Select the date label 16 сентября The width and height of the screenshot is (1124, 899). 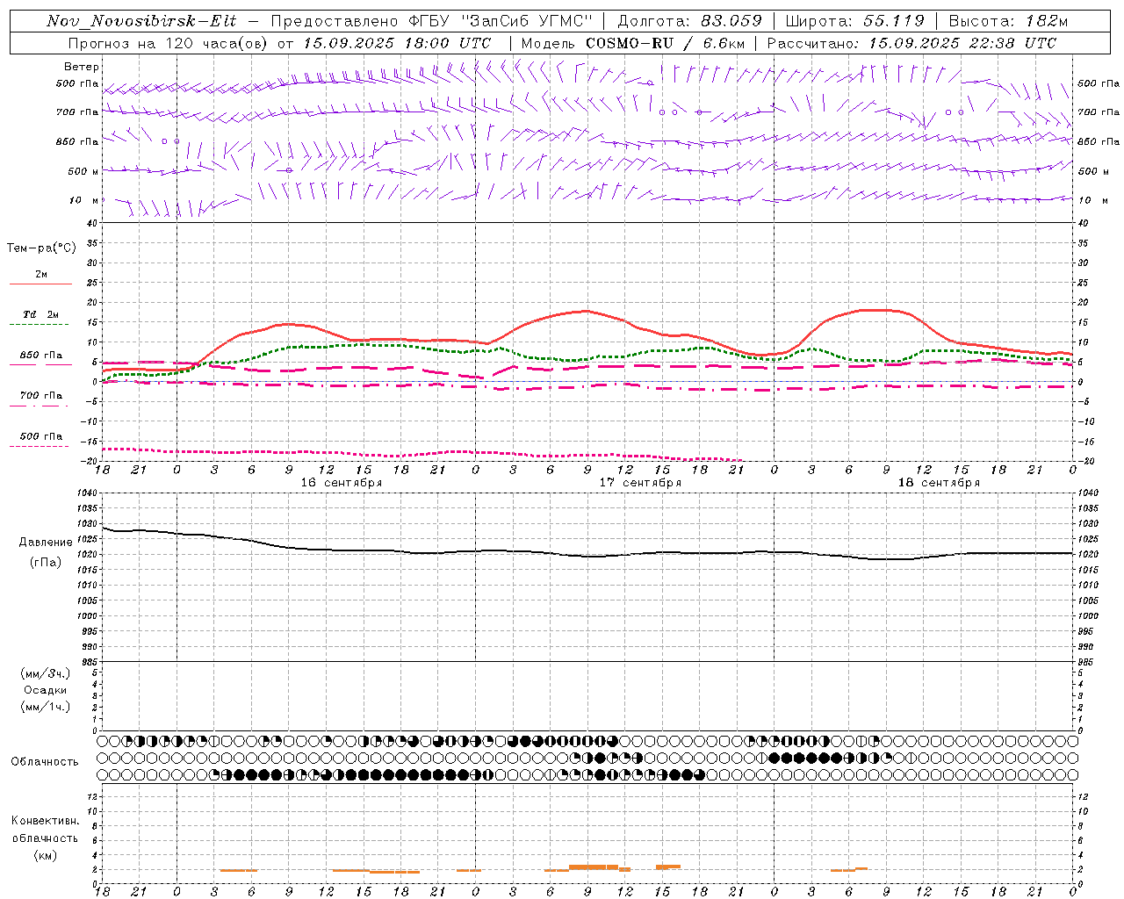click(342, 483)
